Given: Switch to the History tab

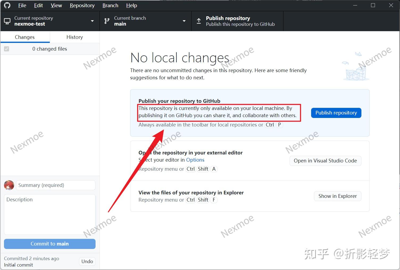Looking at the screenshot, I should pyautogui.click(x=75, y=37).
